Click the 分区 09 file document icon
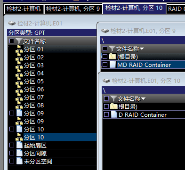 [x=19, y=113]
